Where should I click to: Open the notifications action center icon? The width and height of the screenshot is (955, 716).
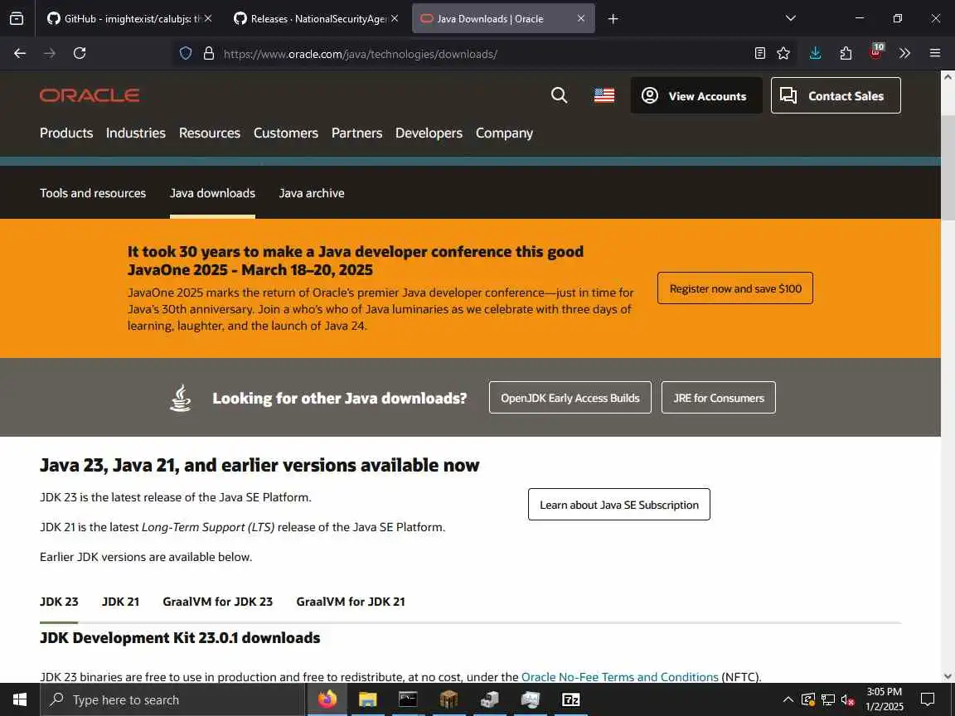tap(928, 699)
